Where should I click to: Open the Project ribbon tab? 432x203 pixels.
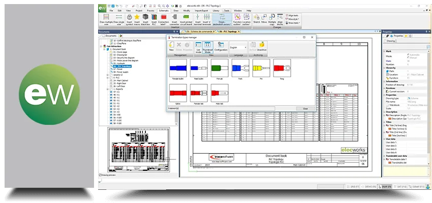(x=139, y=11)
